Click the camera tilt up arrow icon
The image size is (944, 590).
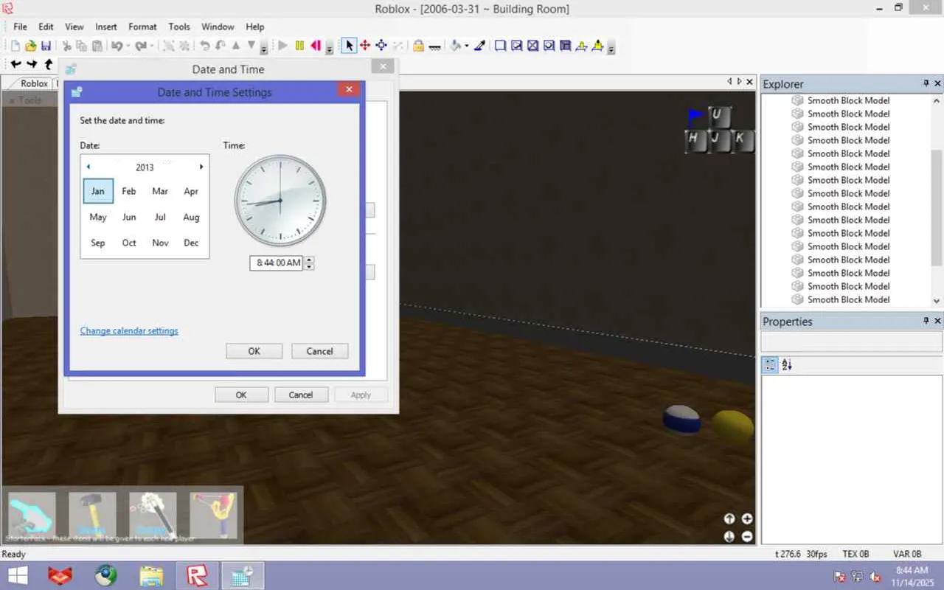click(x=729, y=518)
